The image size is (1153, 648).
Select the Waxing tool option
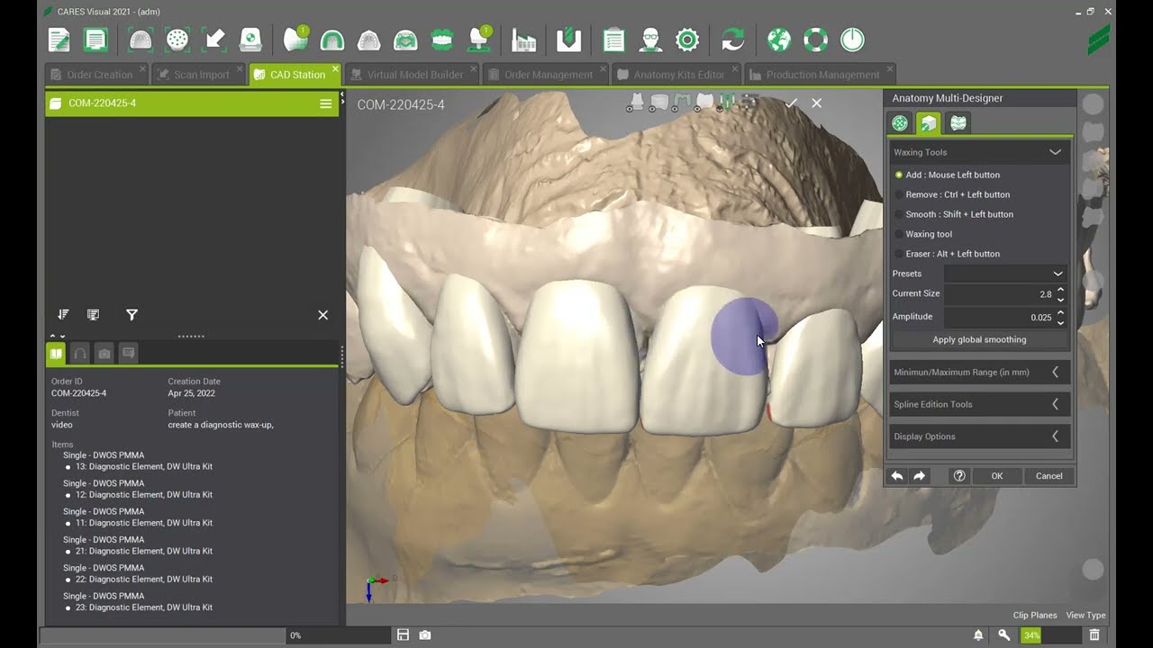click(922, 234)
